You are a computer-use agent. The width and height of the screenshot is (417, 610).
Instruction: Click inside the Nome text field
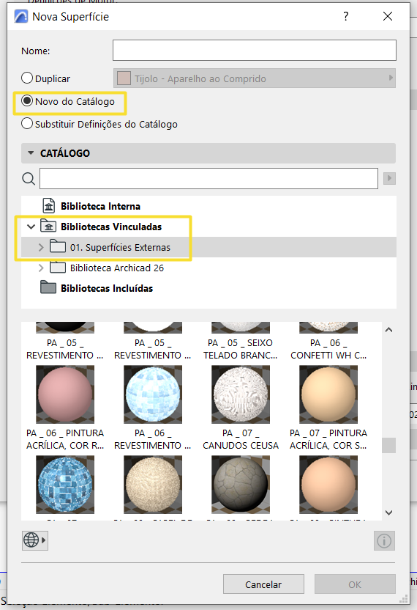click(x=255, y=50)
